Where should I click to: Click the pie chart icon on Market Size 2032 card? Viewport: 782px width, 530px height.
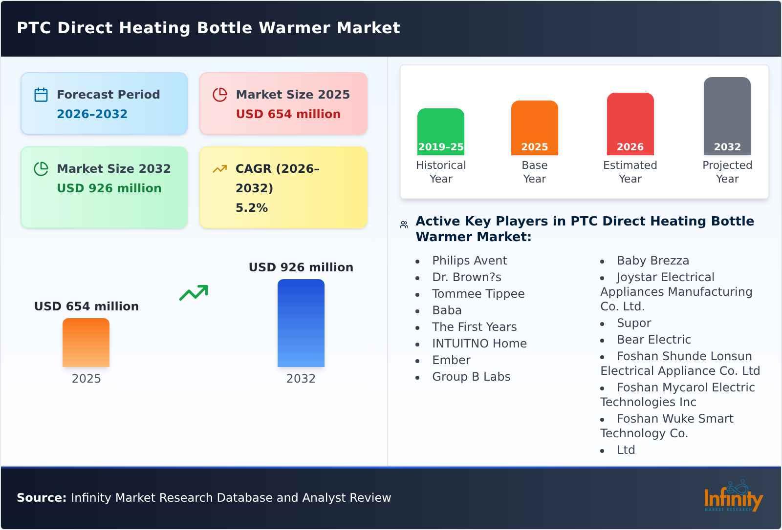pyautogui.click(x=41, y=168)
